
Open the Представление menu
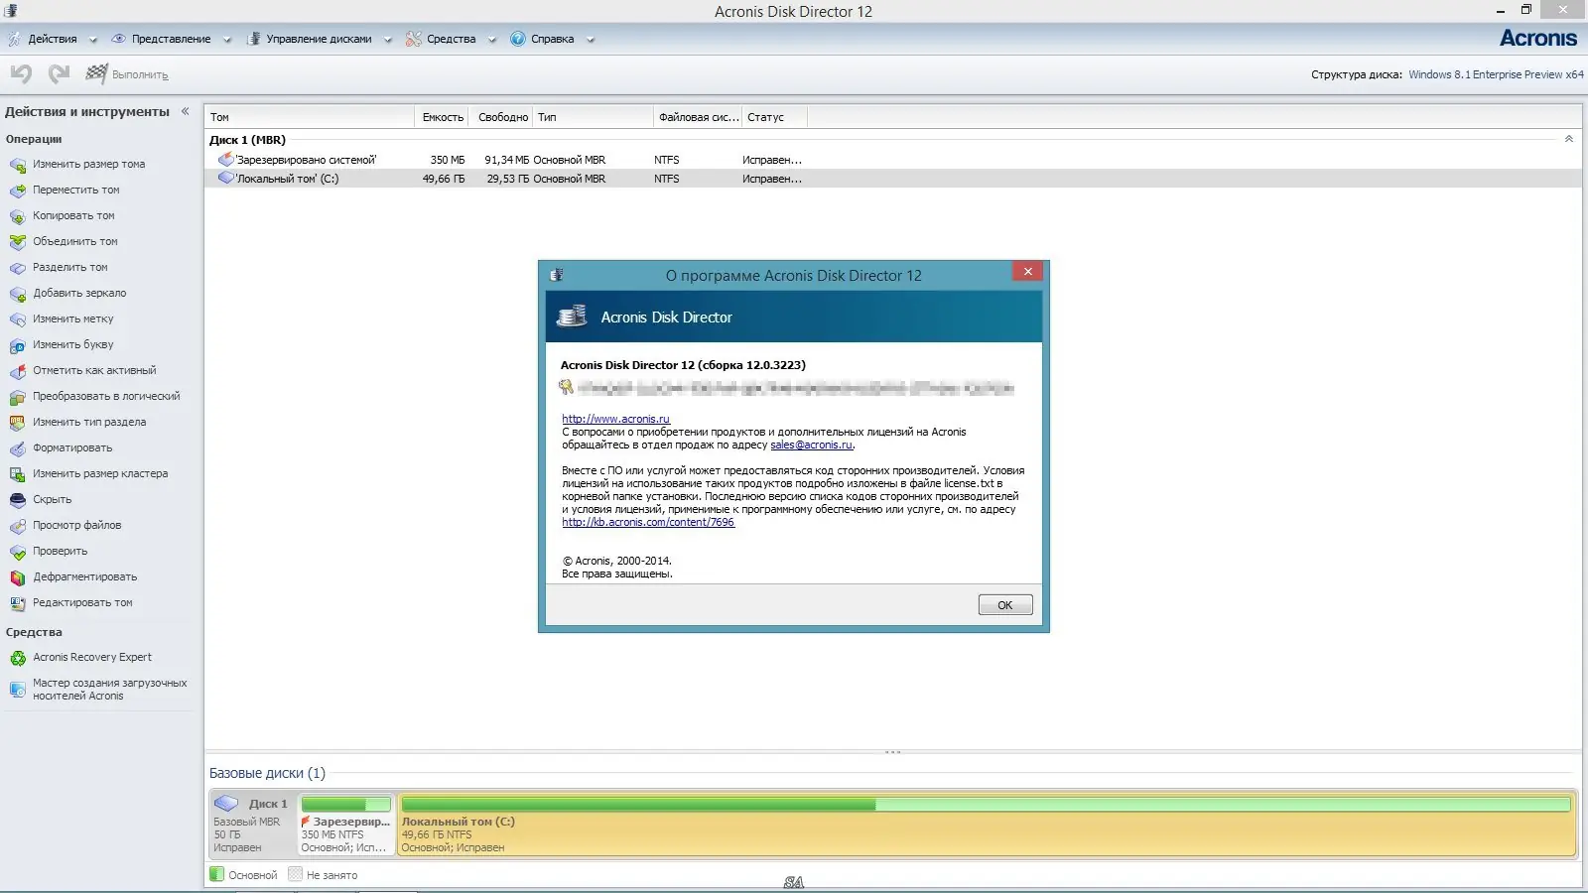pyautogui.click(x=171, y=40)
